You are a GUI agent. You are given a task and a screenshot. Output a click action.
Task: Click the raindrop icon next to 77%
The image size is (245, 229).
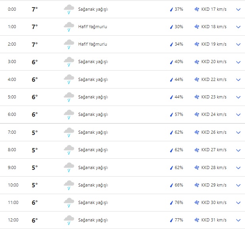172,220
